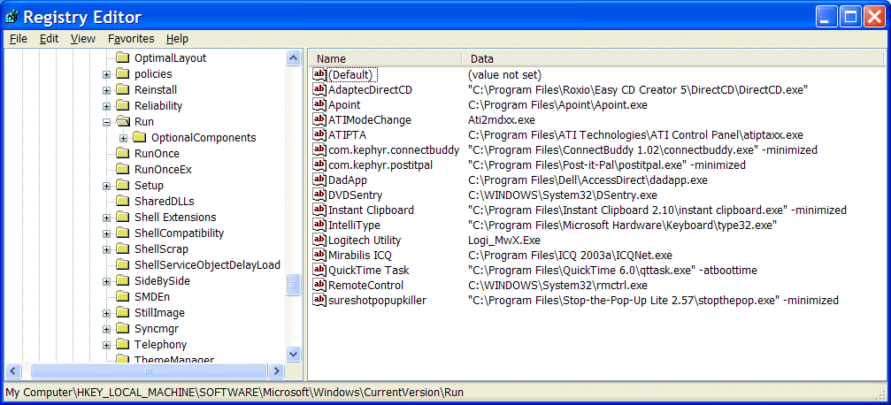Click the string icon beside Apoint
Image resolution: width=891 pixels, height=405 pixels.
[319, 104]
